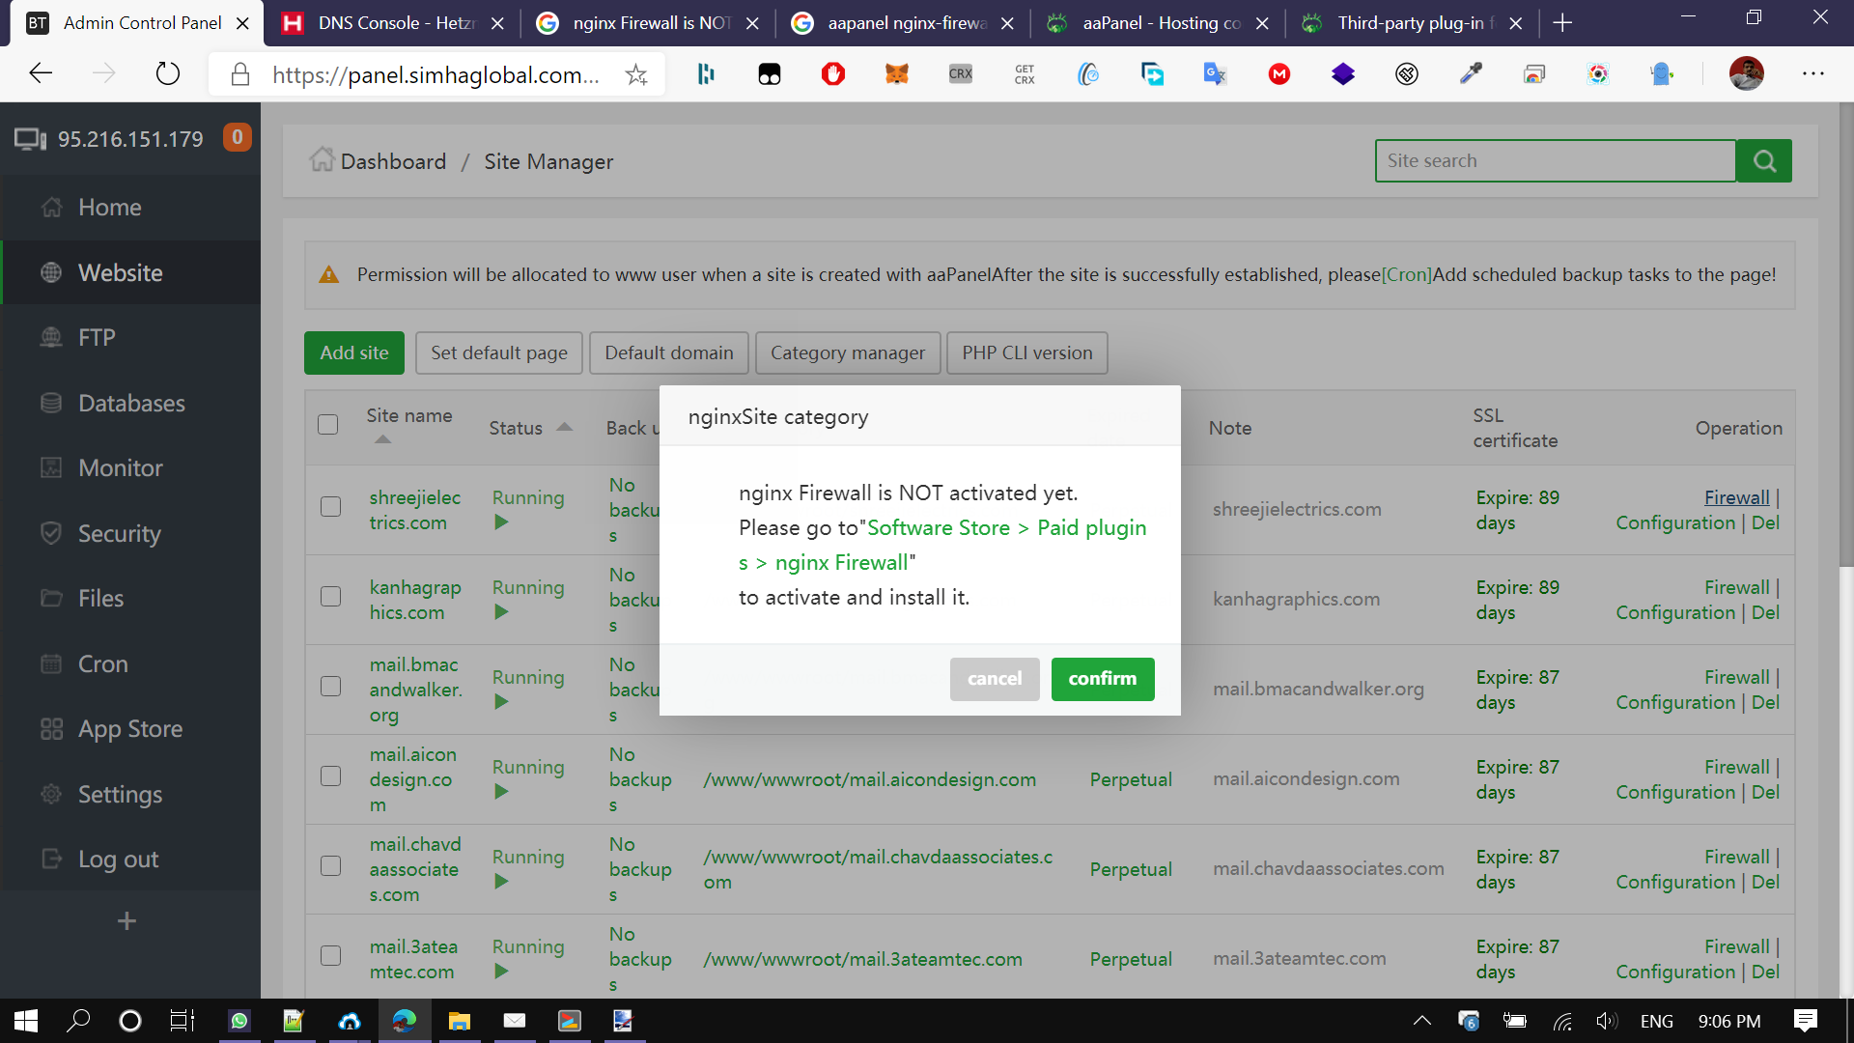Click the Files folder icon in sidebar
This screenshot has height=1043, width=1854.
click(x=51, y=598)
